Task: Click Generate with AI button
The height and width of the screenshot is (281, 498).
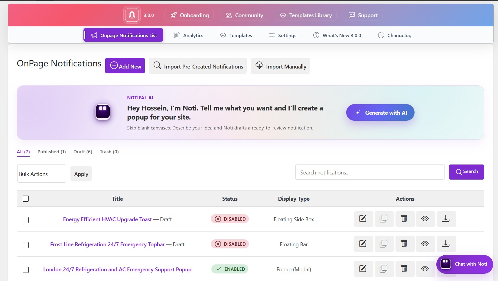Action: 380,113
